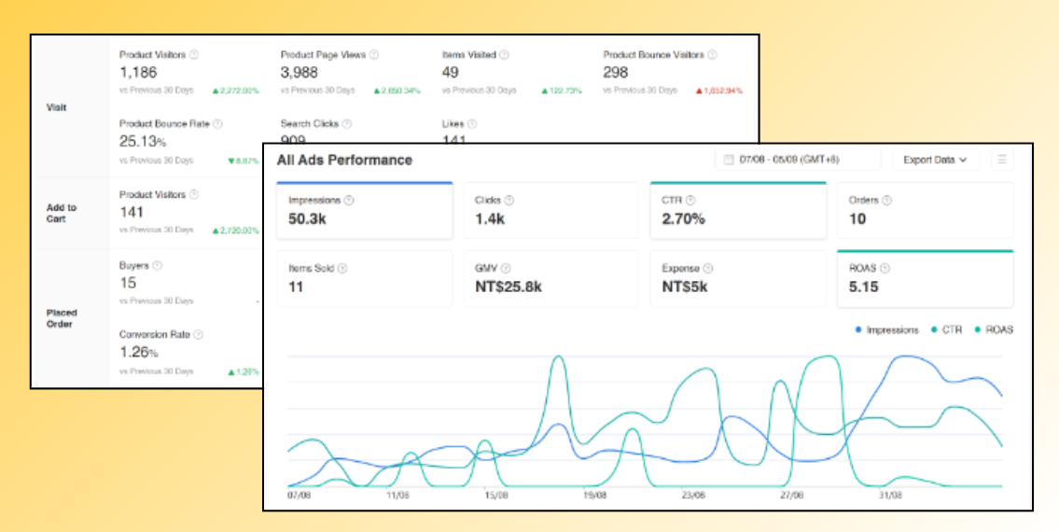Open the Export Data dropdown
Screen dimensions: 1059x532
coord(935,160)
